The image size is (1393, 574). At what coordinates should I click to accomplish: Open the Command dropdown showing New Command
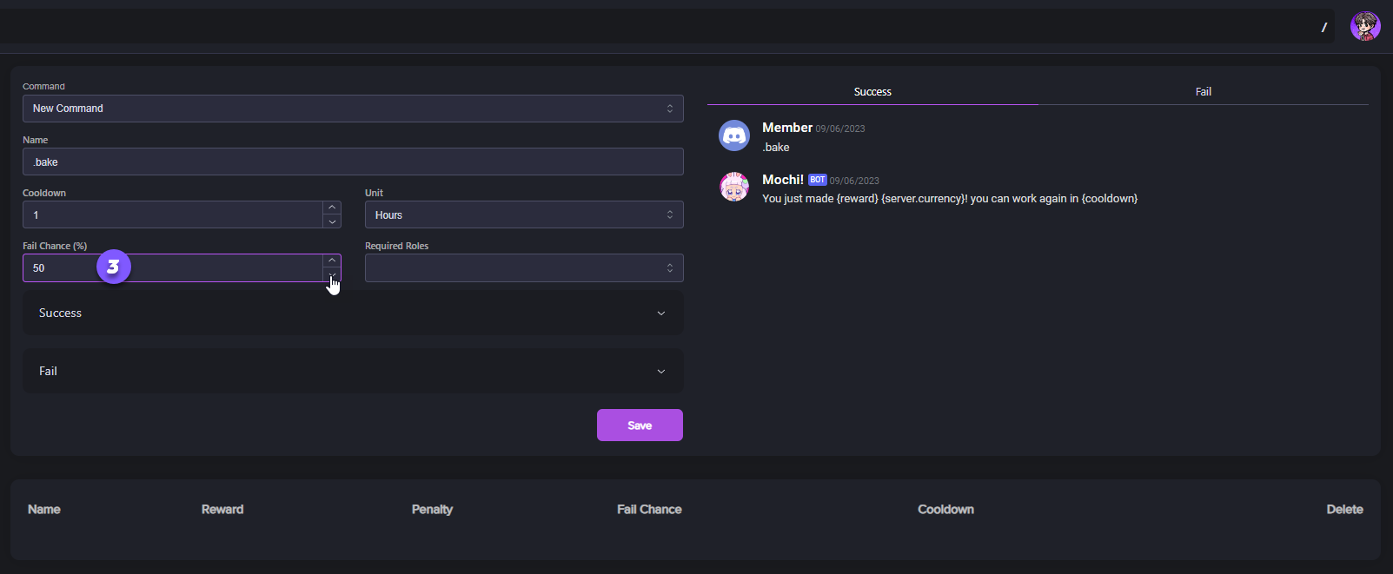point(353,109)
